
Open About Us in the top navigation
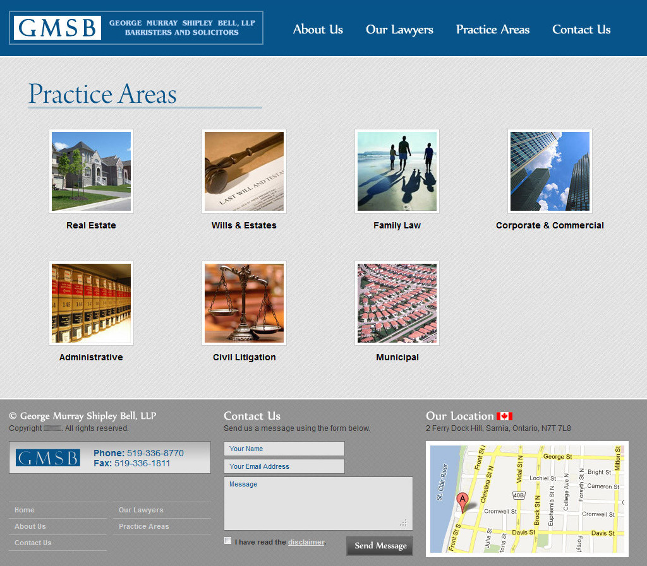pos(318,29)
